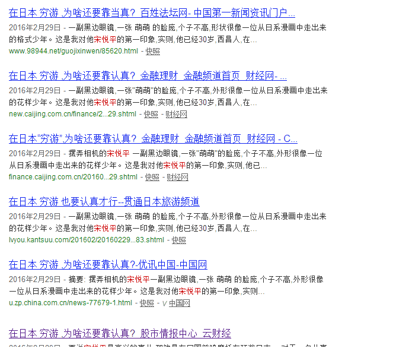Viewport: 412px width, 348px height.
Task: Click the V verification icon before 中国网
Action: (165, 303)
